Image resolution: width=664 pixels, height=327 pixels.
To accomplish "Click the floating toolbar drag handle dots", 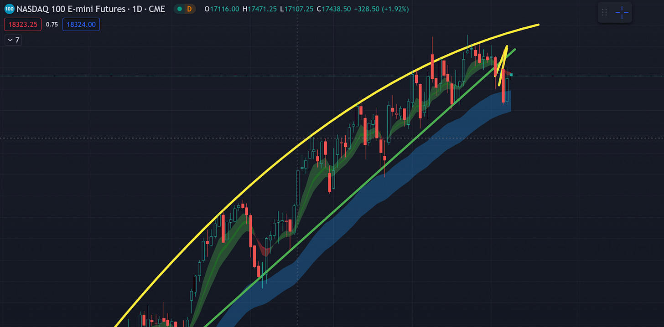I will coord(604,13).
